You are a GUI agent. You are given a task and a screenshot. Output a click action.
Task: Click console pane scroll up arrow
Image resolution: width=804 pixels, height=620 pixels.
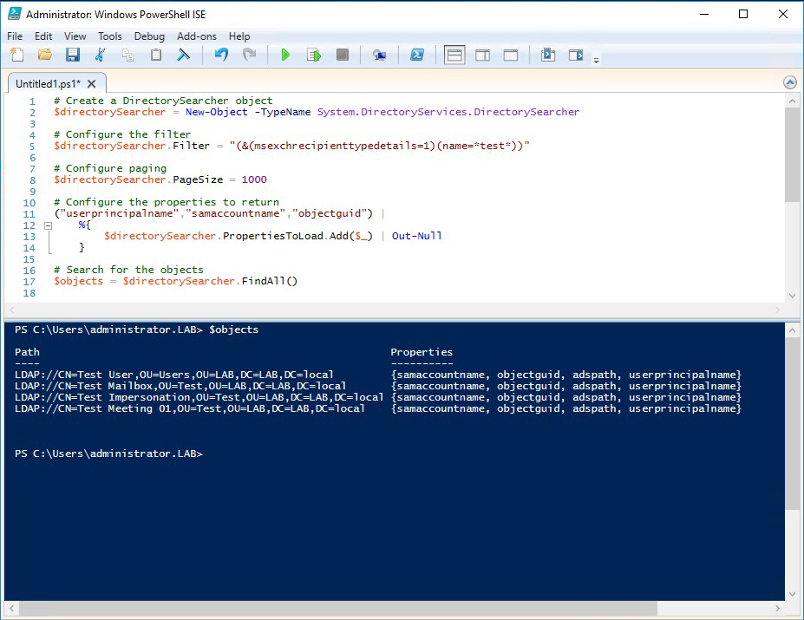[792, 330]
